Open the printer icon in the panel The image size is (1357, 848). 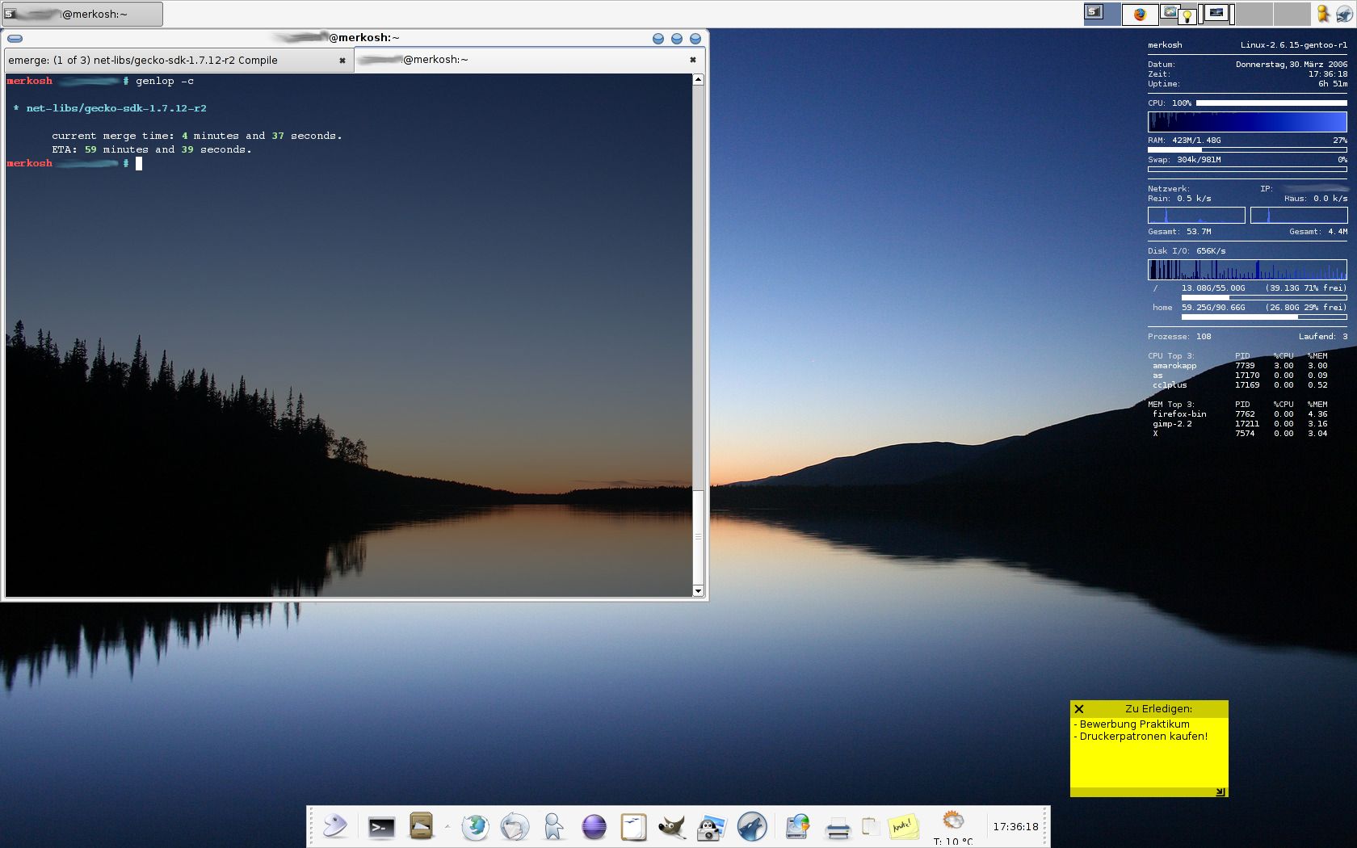838,828
